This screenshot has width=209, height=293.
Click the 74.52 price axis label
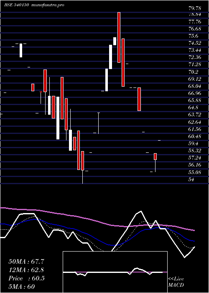(x=195, y=43)
